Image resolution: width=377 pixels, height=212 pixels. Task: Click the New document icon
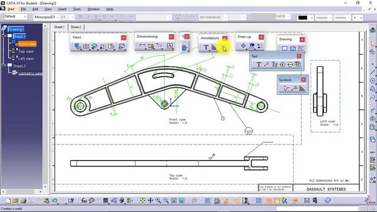(x=8, y=200)
